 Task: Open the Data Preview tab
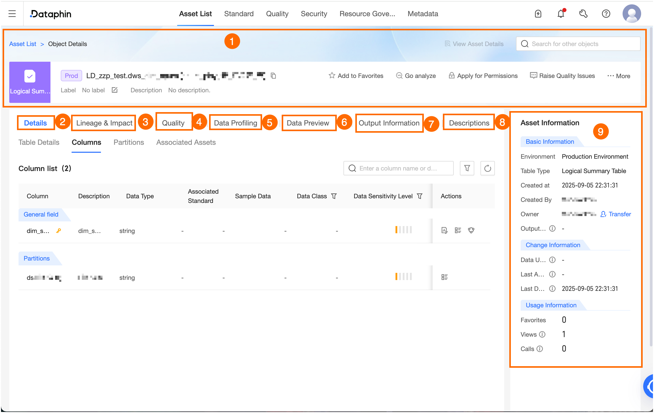308,123
